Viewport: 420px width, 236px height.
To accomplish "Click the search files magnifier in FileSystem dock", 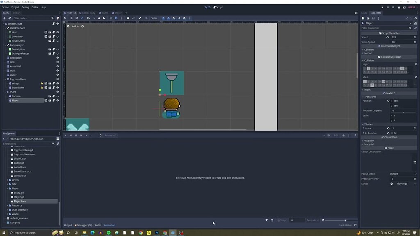I will coord(53,144).
